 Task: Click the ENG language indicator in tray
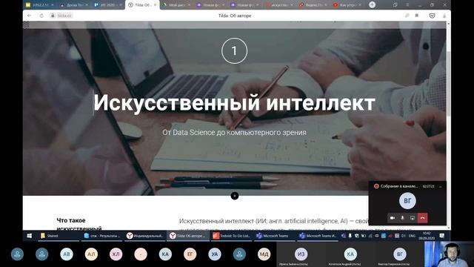pyautogui.click(x=412, y=236)
